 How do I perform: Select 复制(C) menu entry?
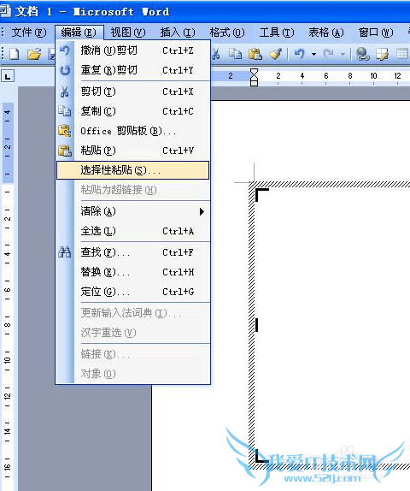click(132, 111)
